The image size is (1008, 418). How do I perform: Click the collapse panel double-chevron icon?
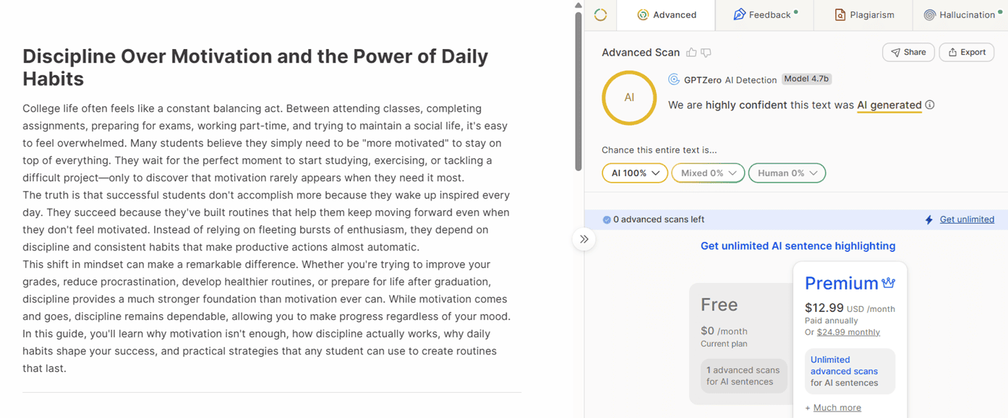(584, 239)
